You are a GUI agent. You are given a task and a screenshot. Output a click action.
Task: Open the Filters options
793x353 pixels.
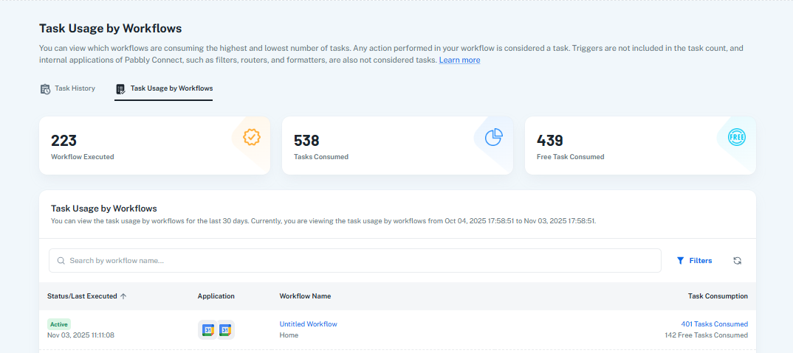coord(694,261)
